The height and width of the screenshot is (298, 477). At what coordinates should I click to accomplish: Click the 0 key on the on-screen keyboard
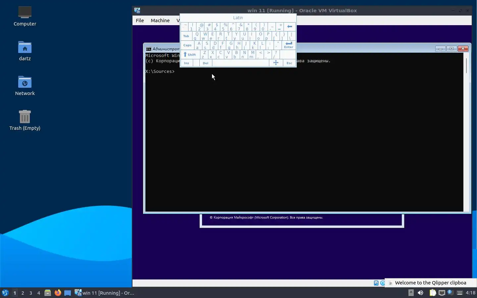(x=264, y=26)
